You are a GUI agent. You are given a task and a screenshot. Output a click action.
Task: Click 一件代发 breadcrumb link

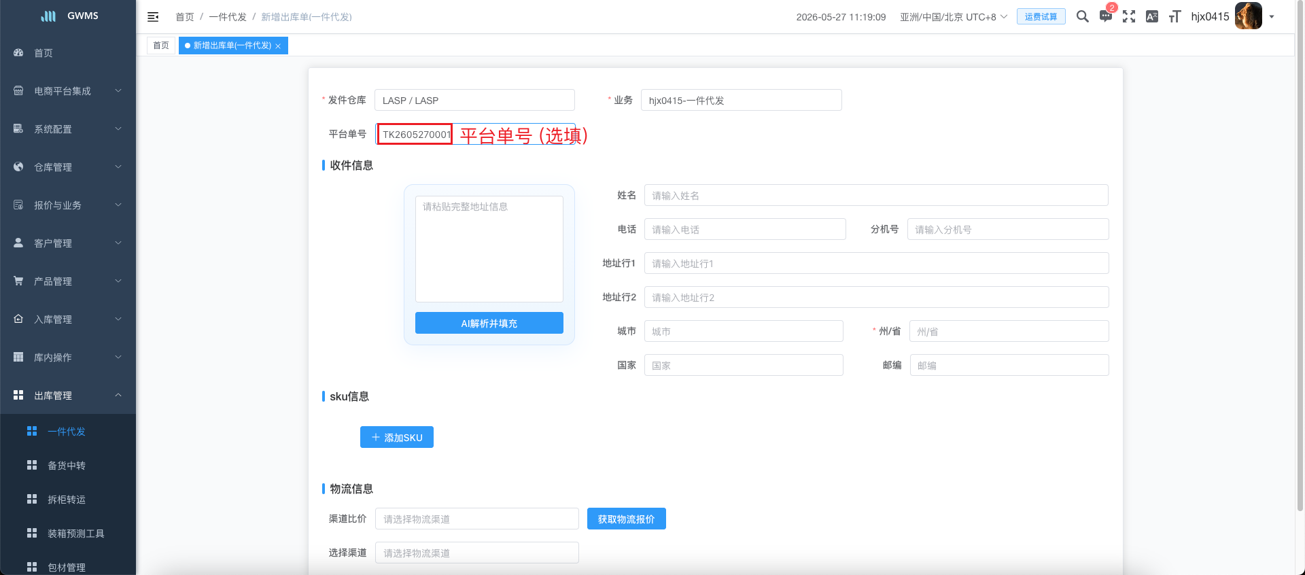(228, 17)
